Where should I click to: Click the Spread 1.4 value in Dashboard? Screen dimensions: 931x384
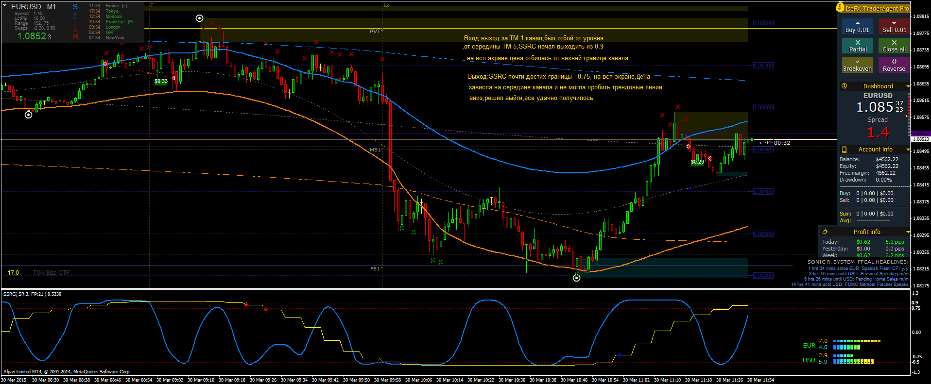coord(878,132)
